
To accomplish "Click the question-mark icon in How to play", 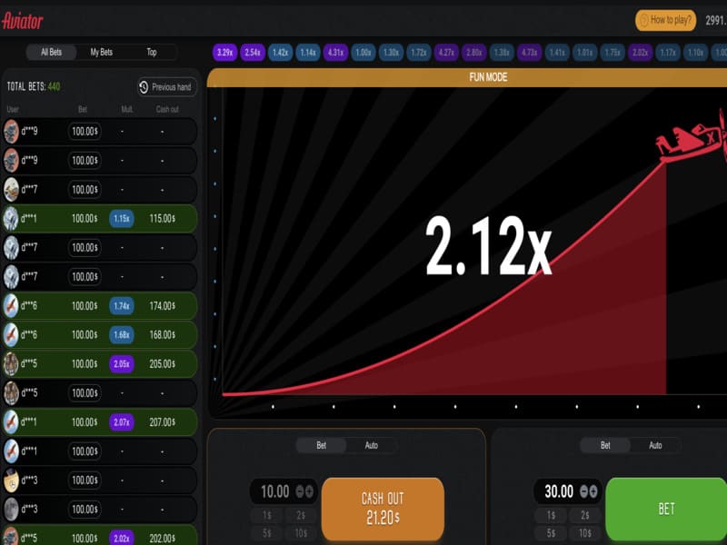I will 644,20.
